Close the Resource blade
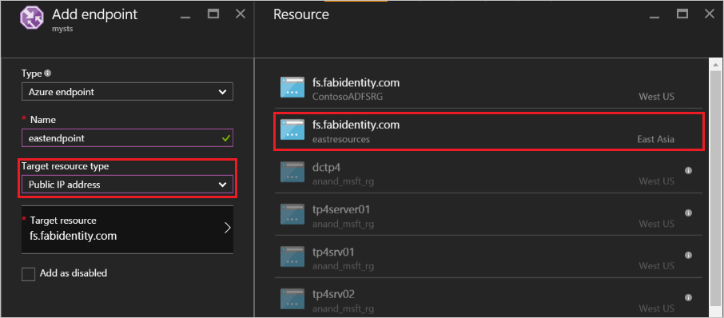The width and height of the screenshot is (724, 318). [x=710, y=14]
